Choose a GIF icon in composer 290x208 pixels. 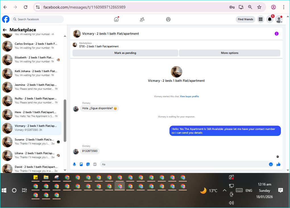click(95, 164)
